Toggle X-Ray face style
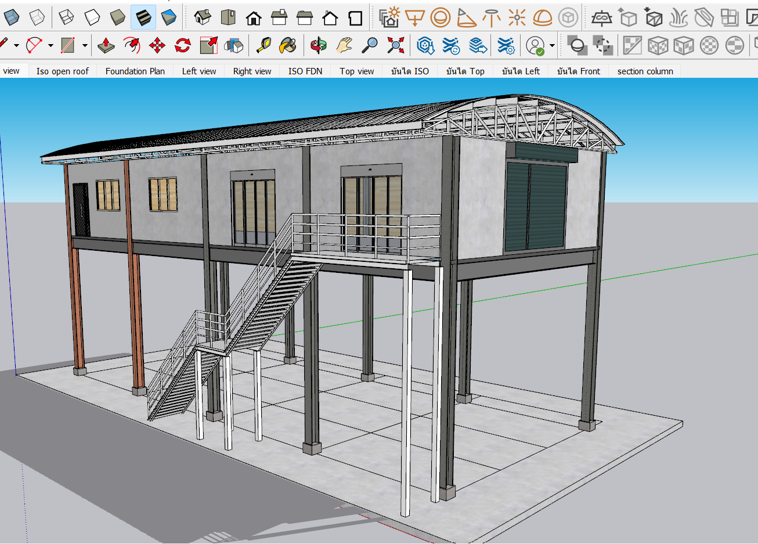The image size is (758, 544). (x=12, y=17)
